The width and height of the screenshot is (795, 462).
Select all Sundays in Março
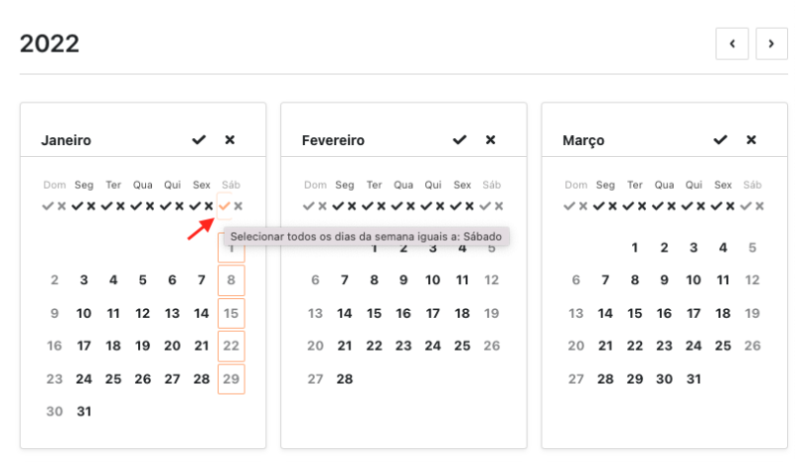(x=569, y=206)
